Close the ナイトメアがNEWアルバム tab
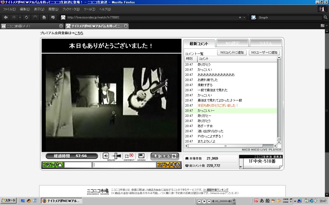The width and height of the screenshot is (329, 205). [126, 26]
